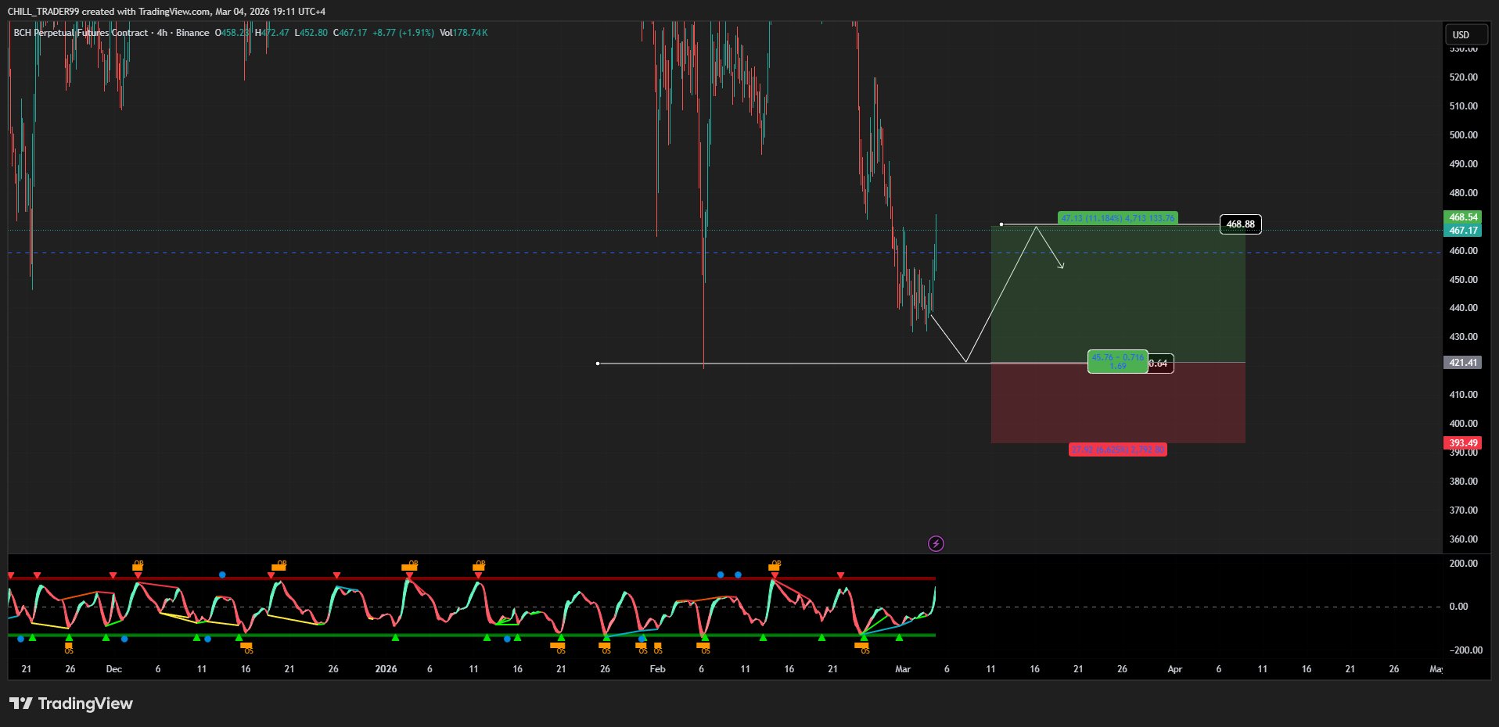Click the 467.17 current price tag
The width and height of the screenshot is (1499, 727).
1462,231
